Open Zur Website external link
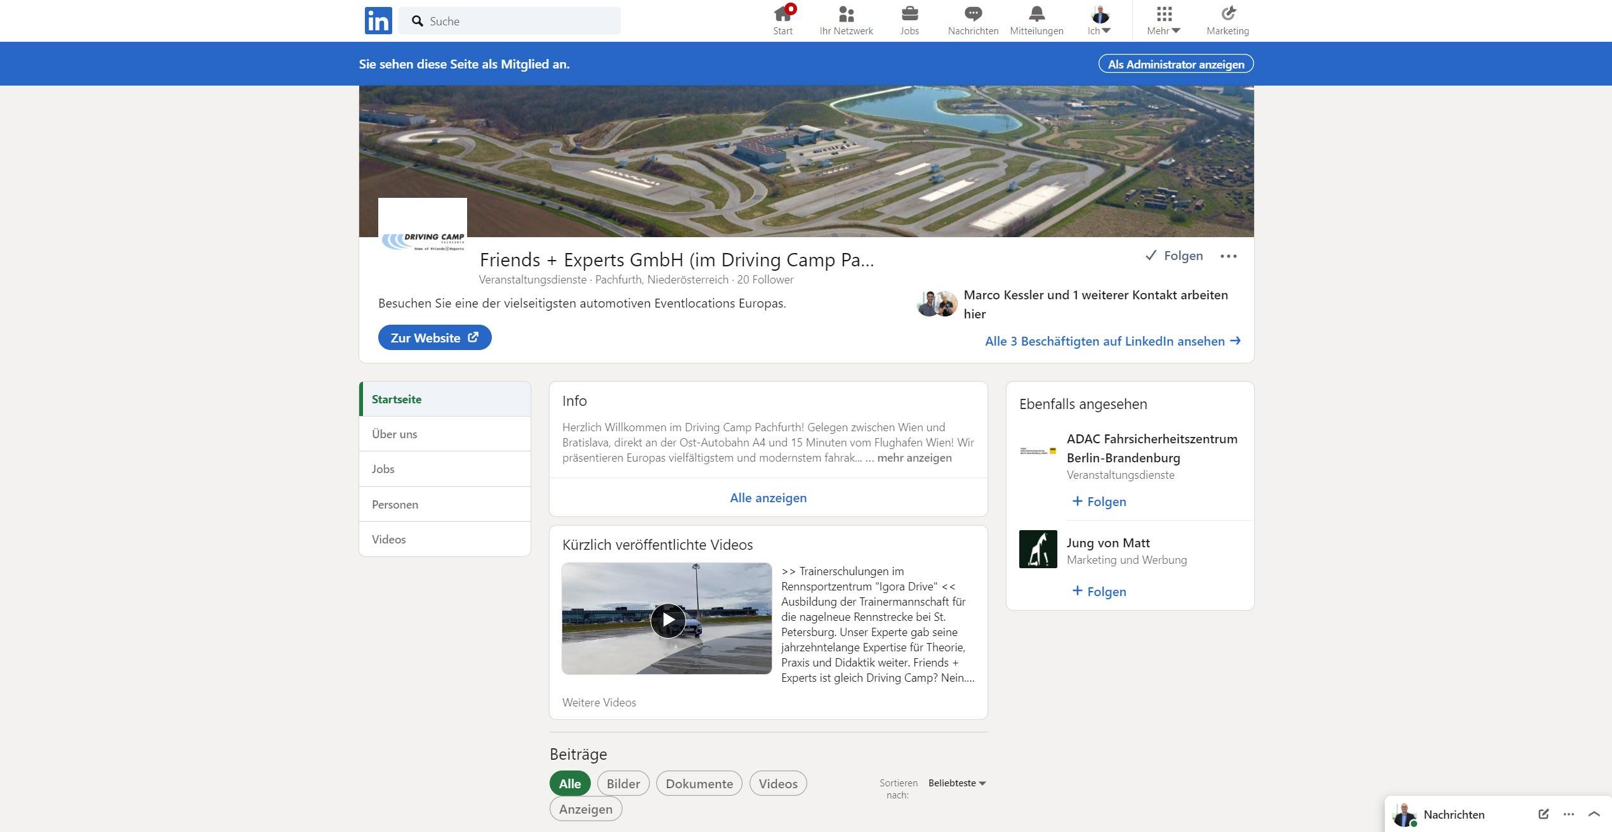Screen dimensions: 1612x832 (x=435, y=337)
